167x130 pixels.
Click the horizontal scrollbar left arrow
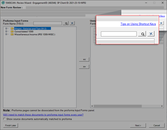click(92, 106)
